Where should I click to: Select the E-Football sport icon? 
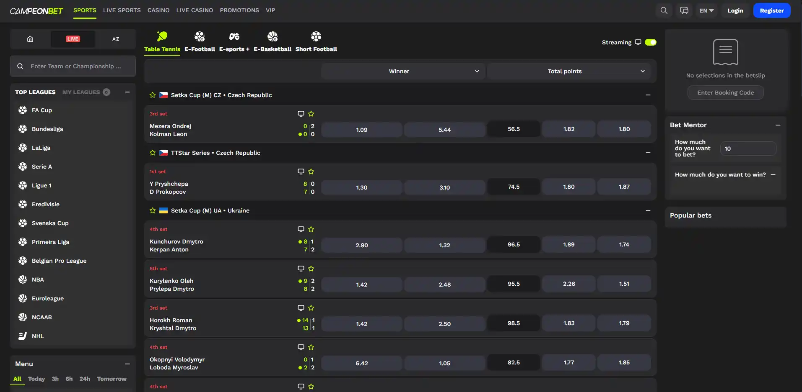tap(200, 36)
